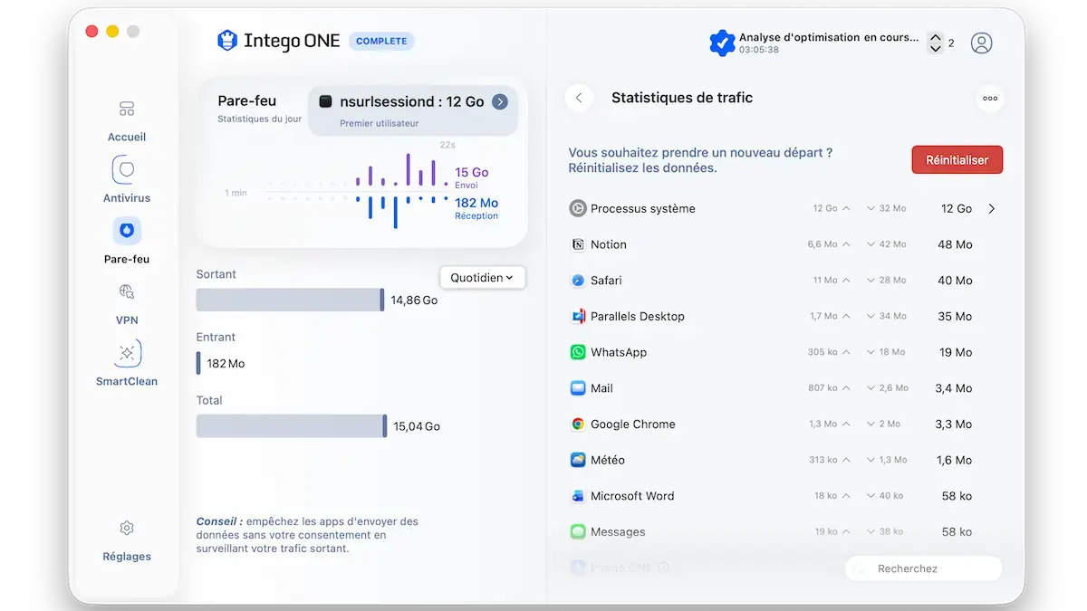Open SmartClean in the sidebar

click(x=127, y=364)
